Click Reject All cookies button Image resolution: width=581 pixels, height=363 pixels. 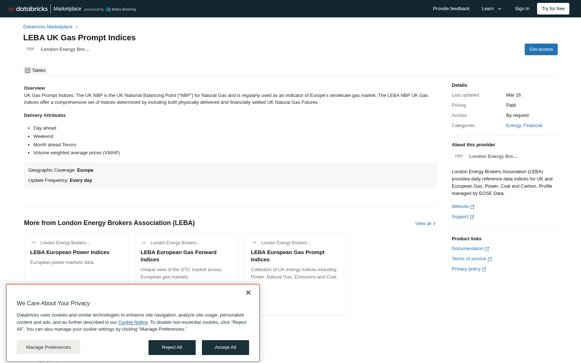tap(172, 347)
